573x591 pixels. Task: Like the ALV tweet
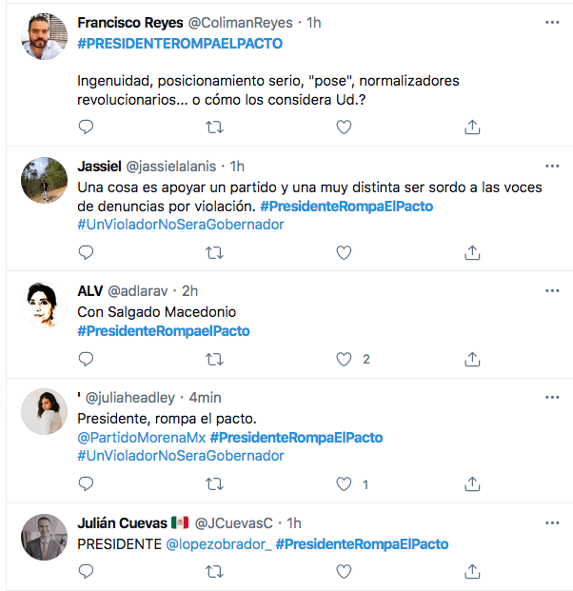[x=345, y=359]
